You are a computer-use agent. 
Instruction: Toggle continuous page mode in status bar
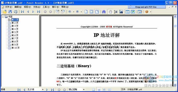pos(99,89)
